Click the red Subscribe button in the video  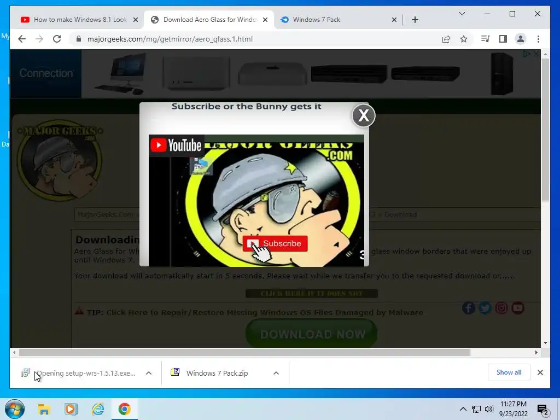point(275,243)
